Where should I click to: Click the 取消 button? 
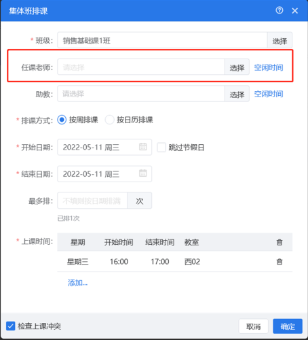pos(254,326)
